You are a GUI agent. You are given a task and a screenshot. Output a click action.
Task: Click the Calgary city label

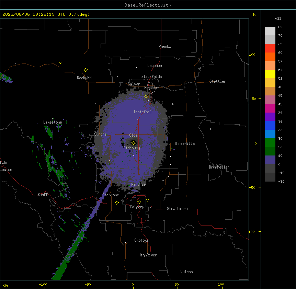coord(137,207)
